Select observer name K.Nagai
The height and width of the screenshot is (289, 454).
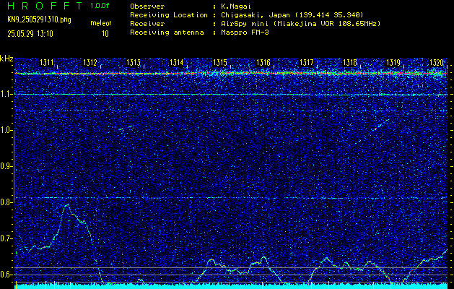point(237,6)
